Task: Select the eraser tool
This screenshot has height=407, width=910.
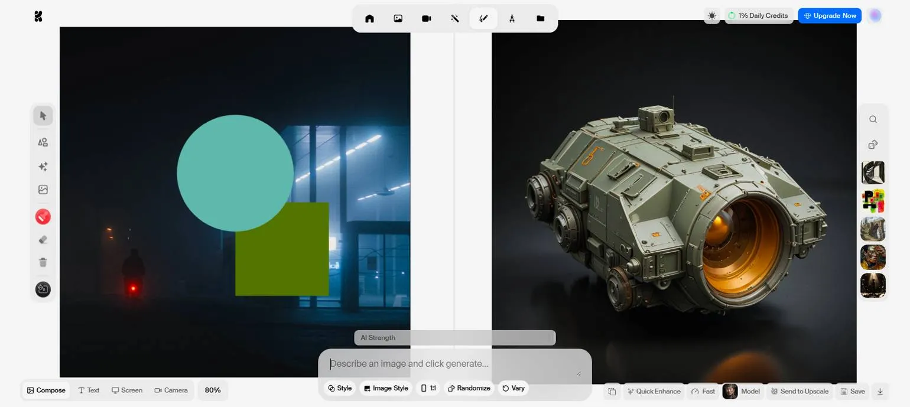Action: tap(43, 240)
